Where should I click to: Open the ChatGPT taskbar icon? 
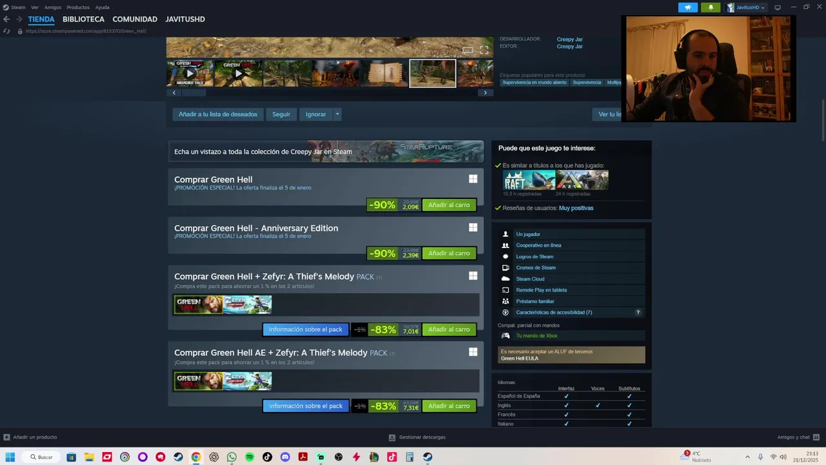214,457
